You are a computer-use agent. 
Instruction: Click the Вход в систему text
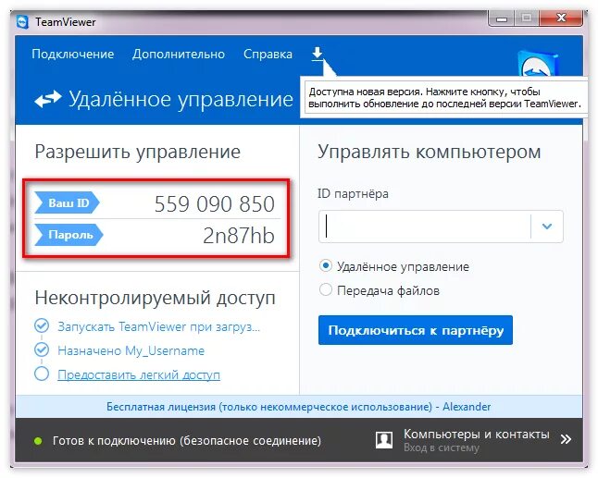pyautogui.click(x=442, y=447)
